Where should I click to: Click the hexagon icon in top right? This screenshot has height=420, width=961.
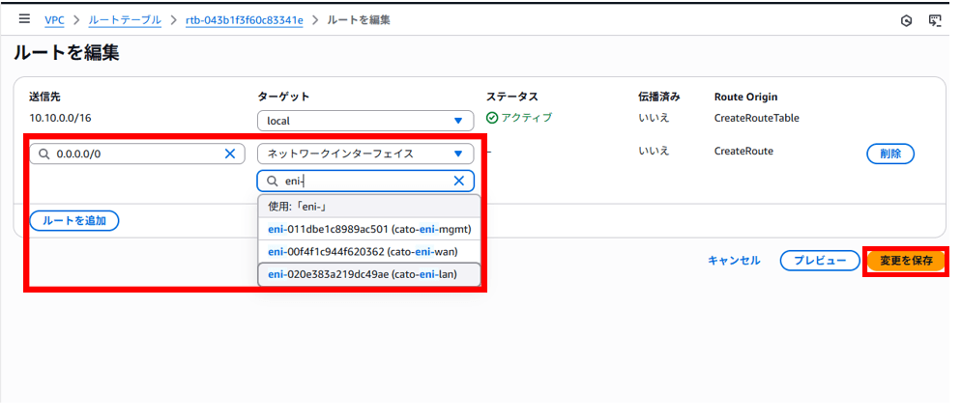pyautogui.click(x=906, y=20)
